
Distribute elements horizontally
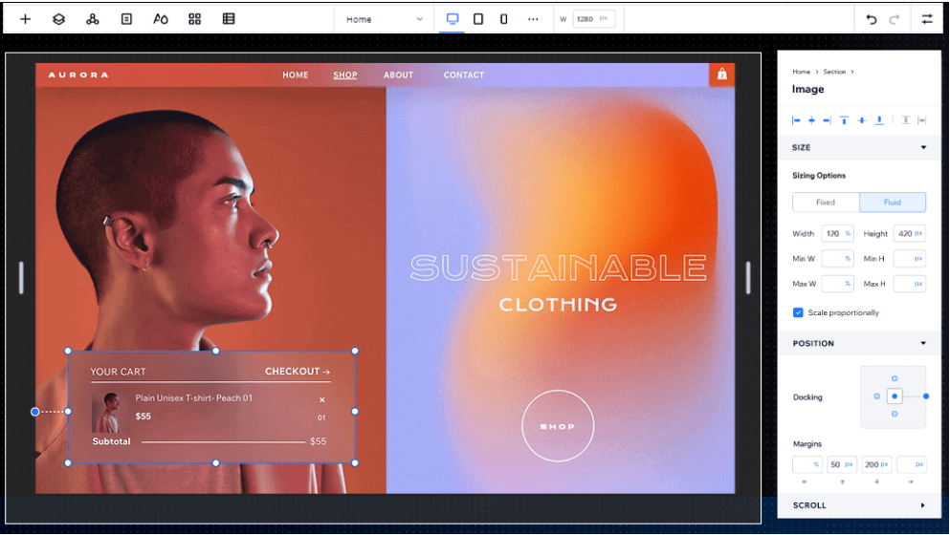point(921,120)
